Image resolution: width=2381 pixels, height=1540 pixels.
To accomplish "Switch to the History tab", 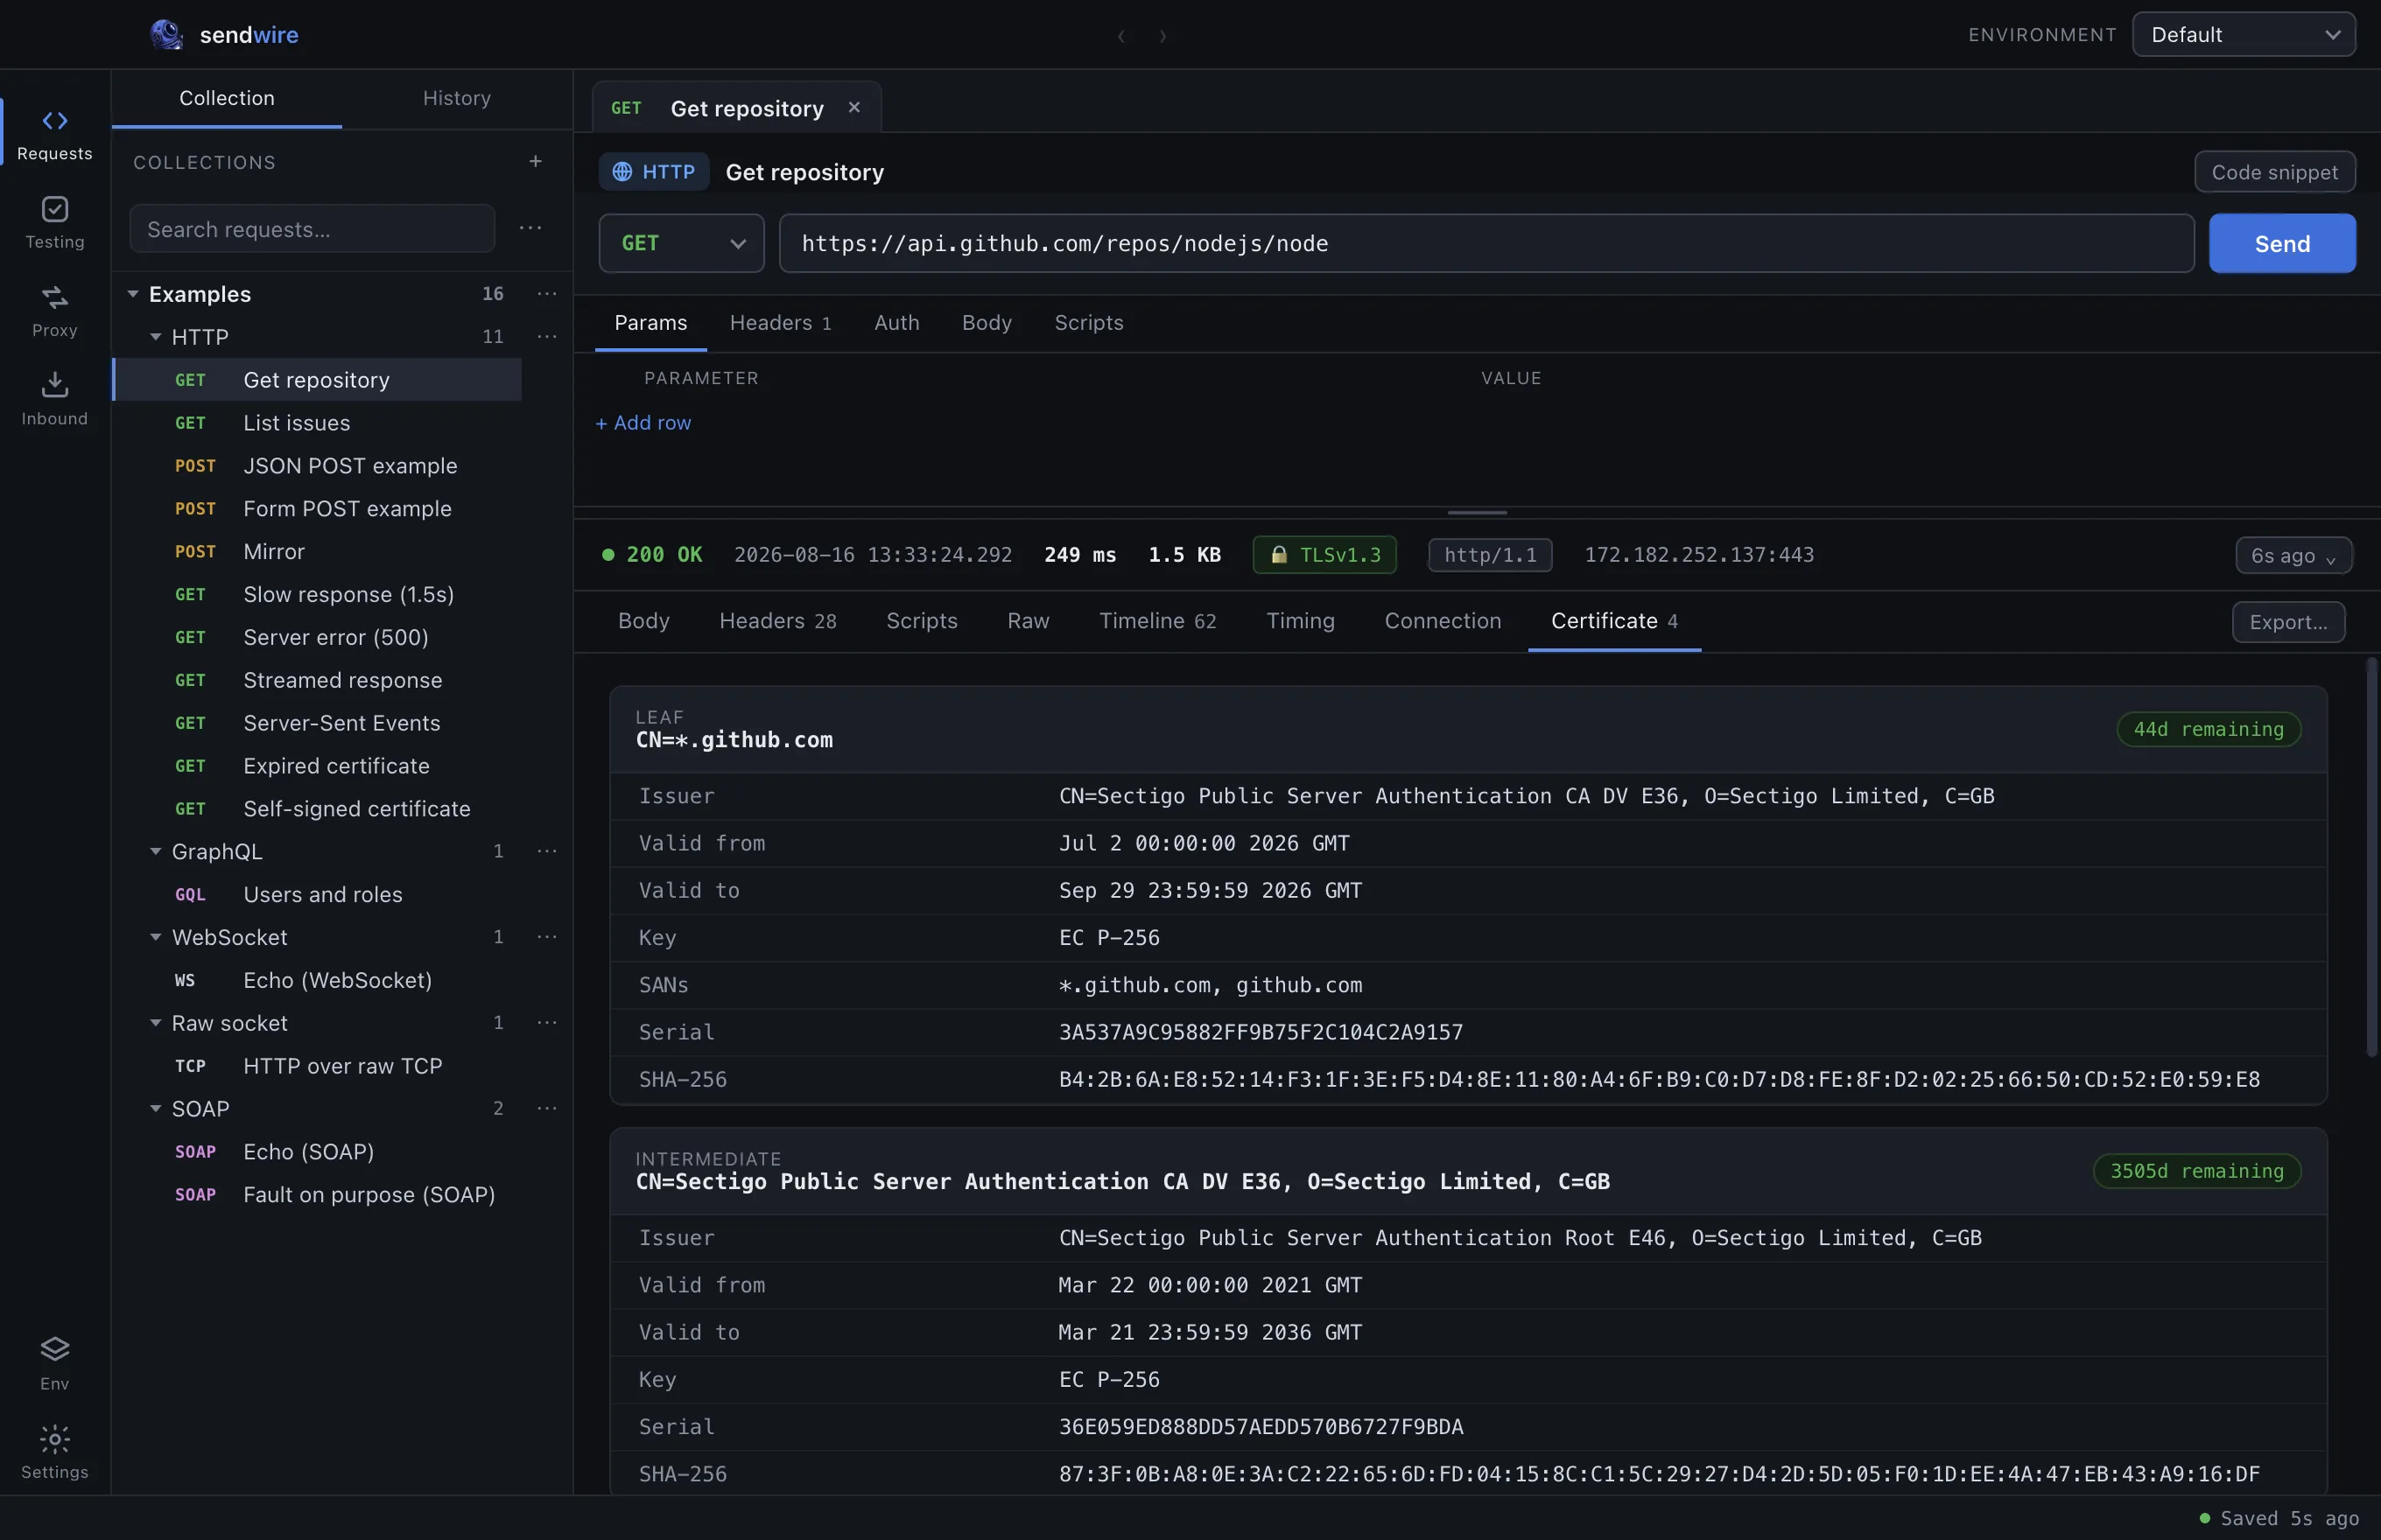I will tap(457, 98).
